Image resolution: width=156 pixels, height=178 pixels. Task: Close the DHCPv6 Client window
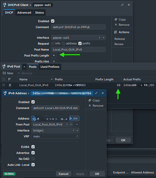(x=129, y=5)
